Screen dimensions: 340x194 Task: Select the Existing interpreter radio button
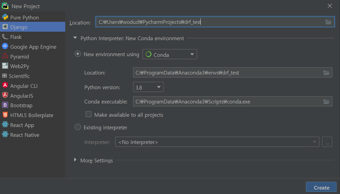pyautogui.click(x=78, y=127)
